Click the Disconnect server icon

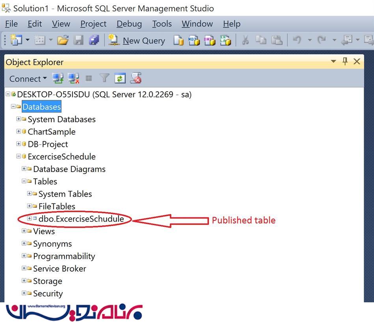click(73, 78)
